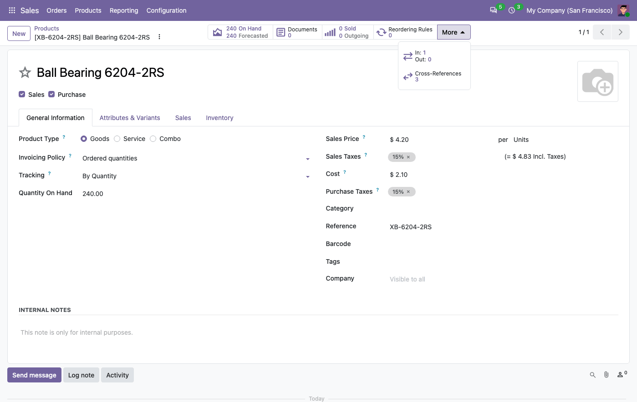The height and width of the screenshot is (402, 637).
Task: Open Cross-References entry
Action: point(434,76)
